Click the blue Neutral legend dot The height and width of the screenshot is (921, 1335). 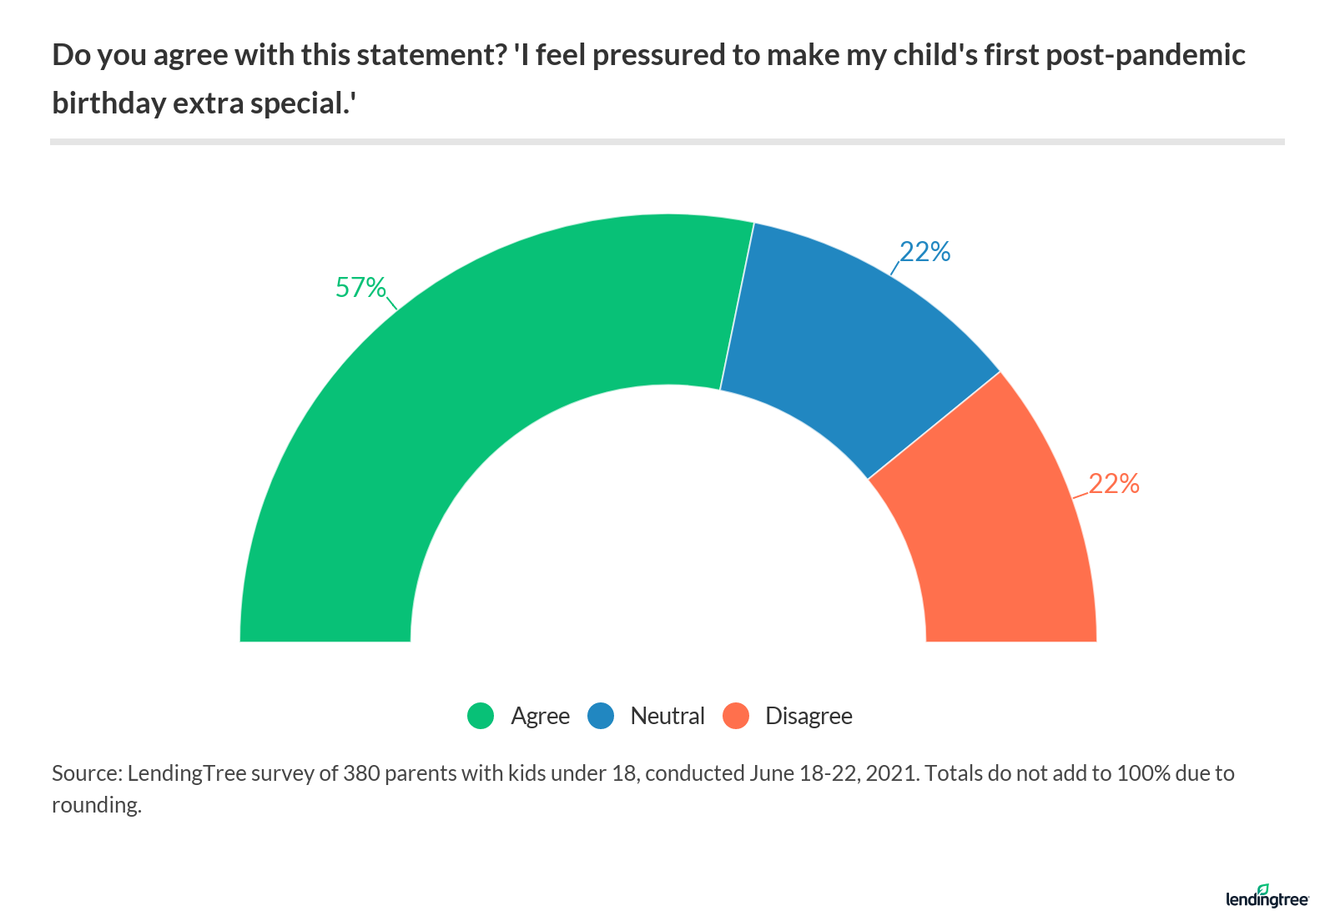click(x=601, y=716)
